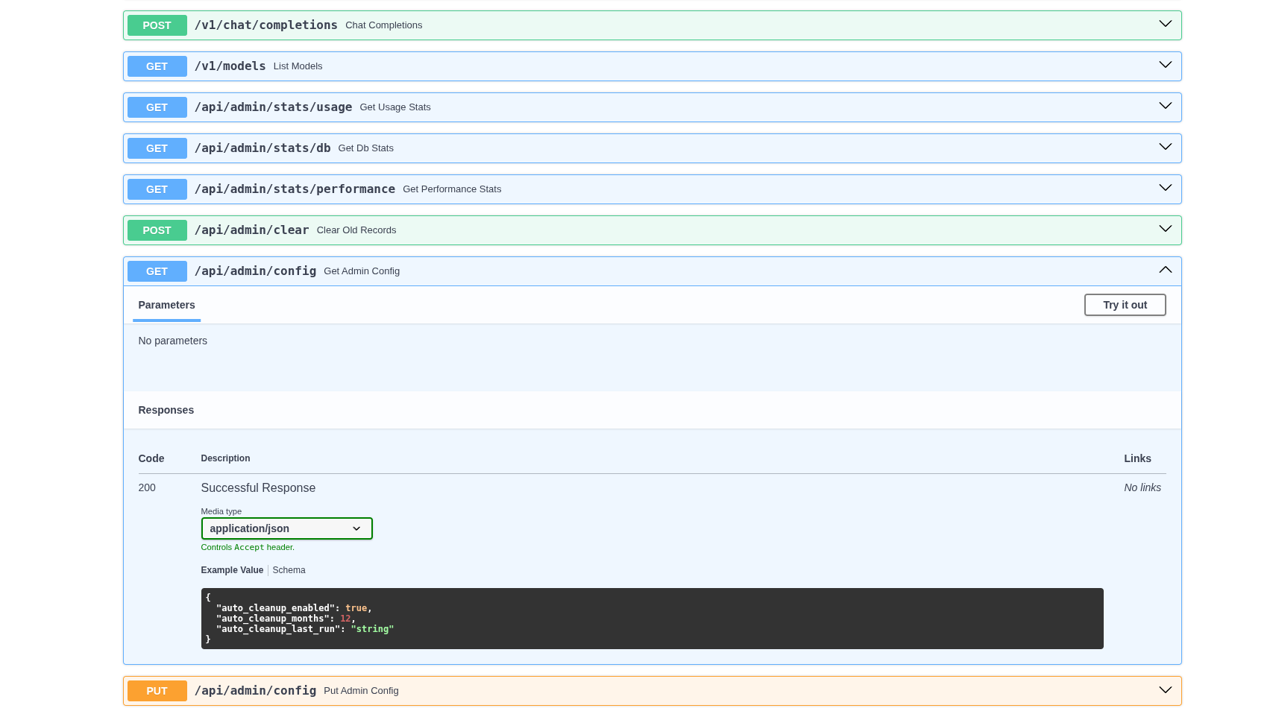This screenshot has height=714, width=1270.
Task: Select the Parameters tab
Action: pos(166,305)
